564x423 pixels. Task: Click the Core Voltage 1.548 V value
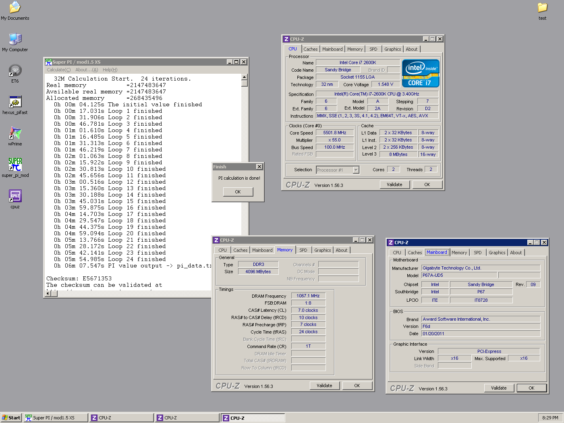click(x=386, y=84)
